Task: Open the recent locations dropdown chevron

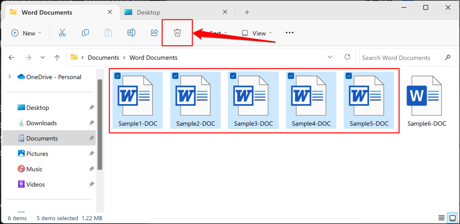Action: [43, 58]
